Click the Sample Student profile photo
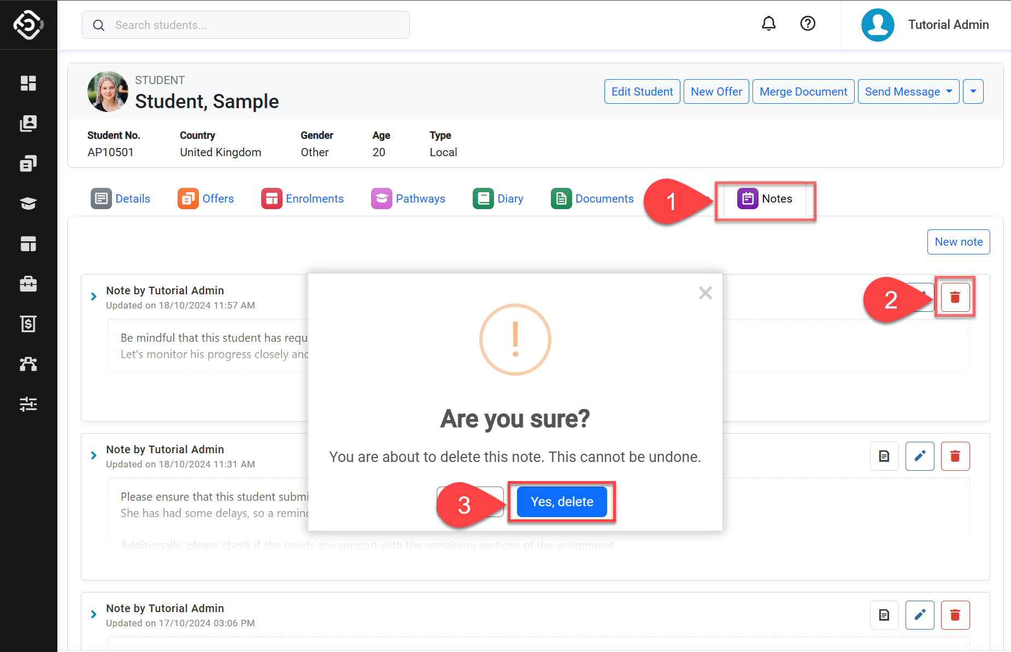This screenshot has height=652, width=1011. [x=108, y=92]
